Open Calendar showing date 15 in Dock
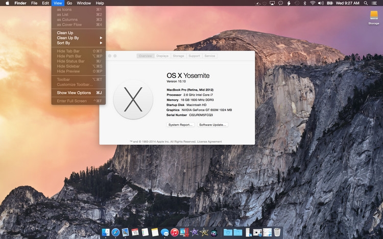 click(135, 232)
